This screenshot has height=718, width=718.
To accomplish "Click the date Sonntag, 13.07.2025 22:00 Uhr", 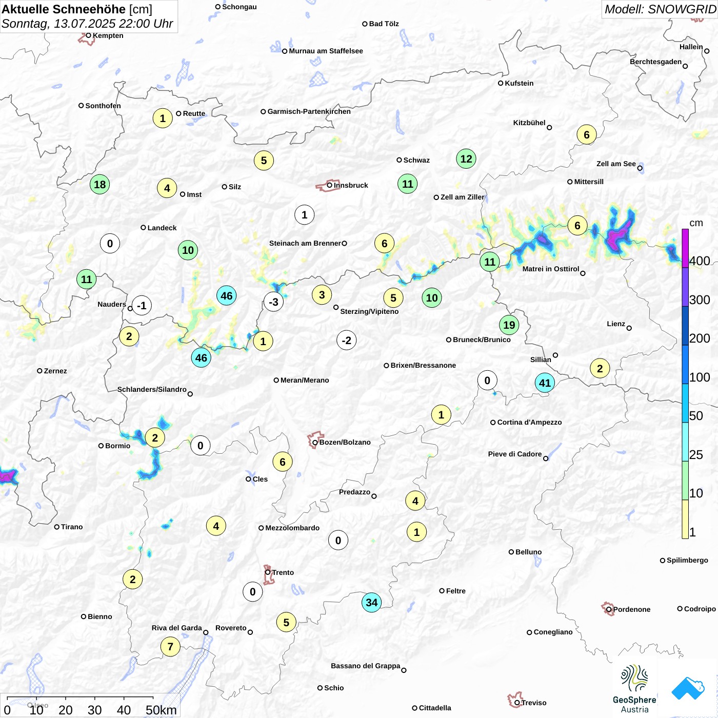I will click(87, 24).
